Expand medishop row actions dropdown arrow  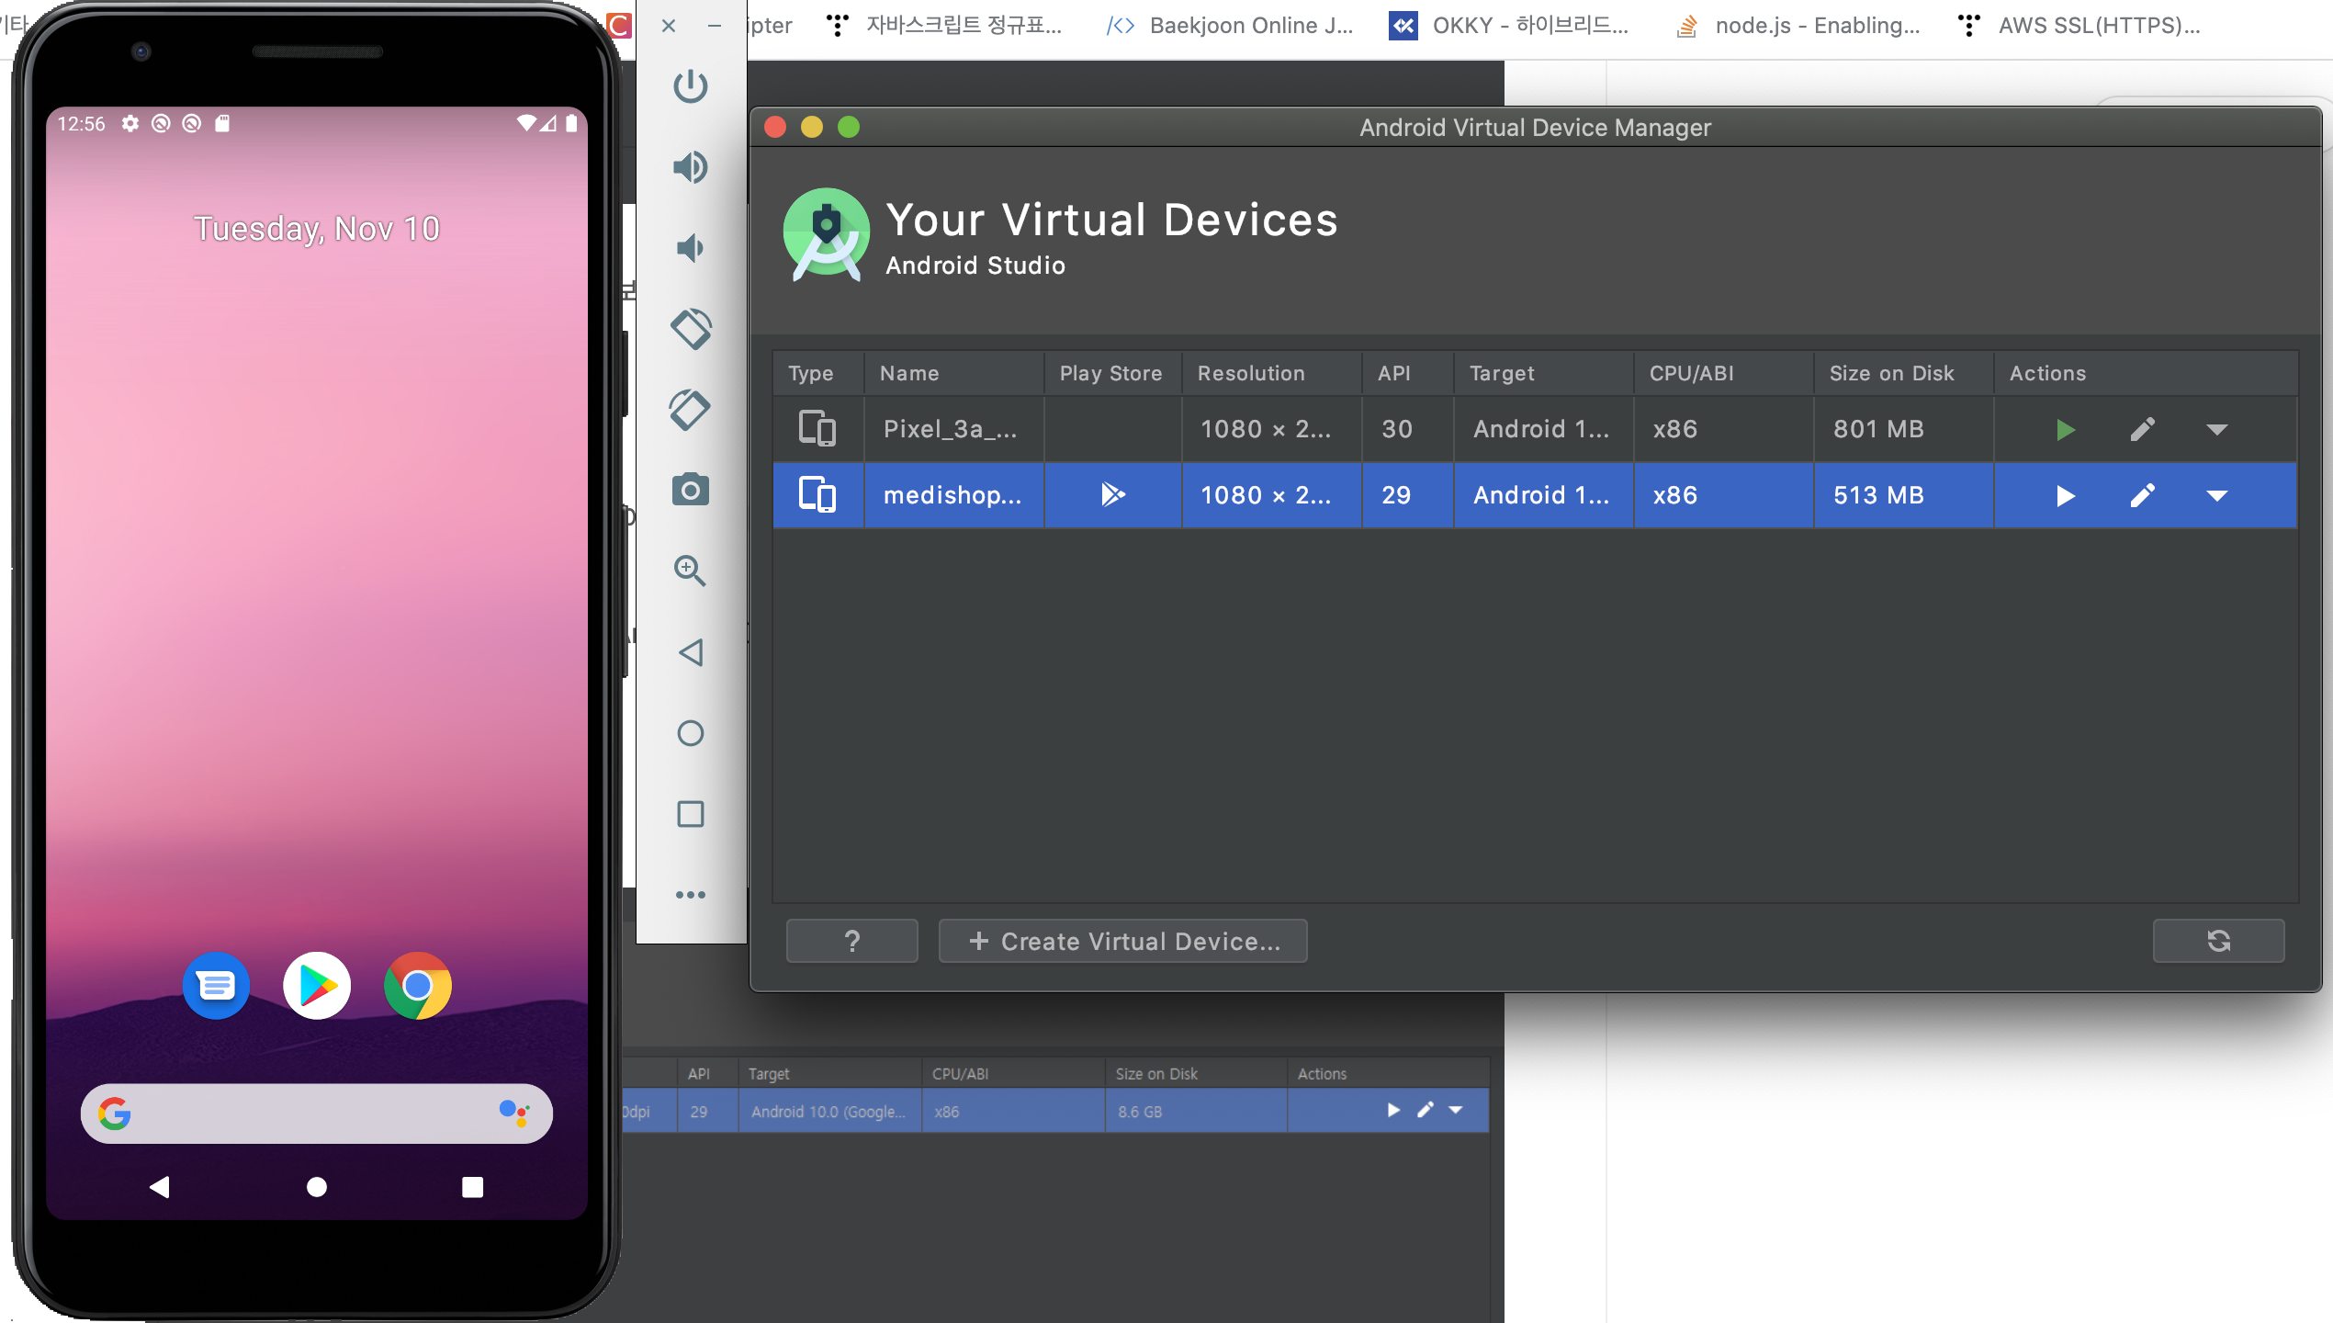click(x=2216, y=496)
